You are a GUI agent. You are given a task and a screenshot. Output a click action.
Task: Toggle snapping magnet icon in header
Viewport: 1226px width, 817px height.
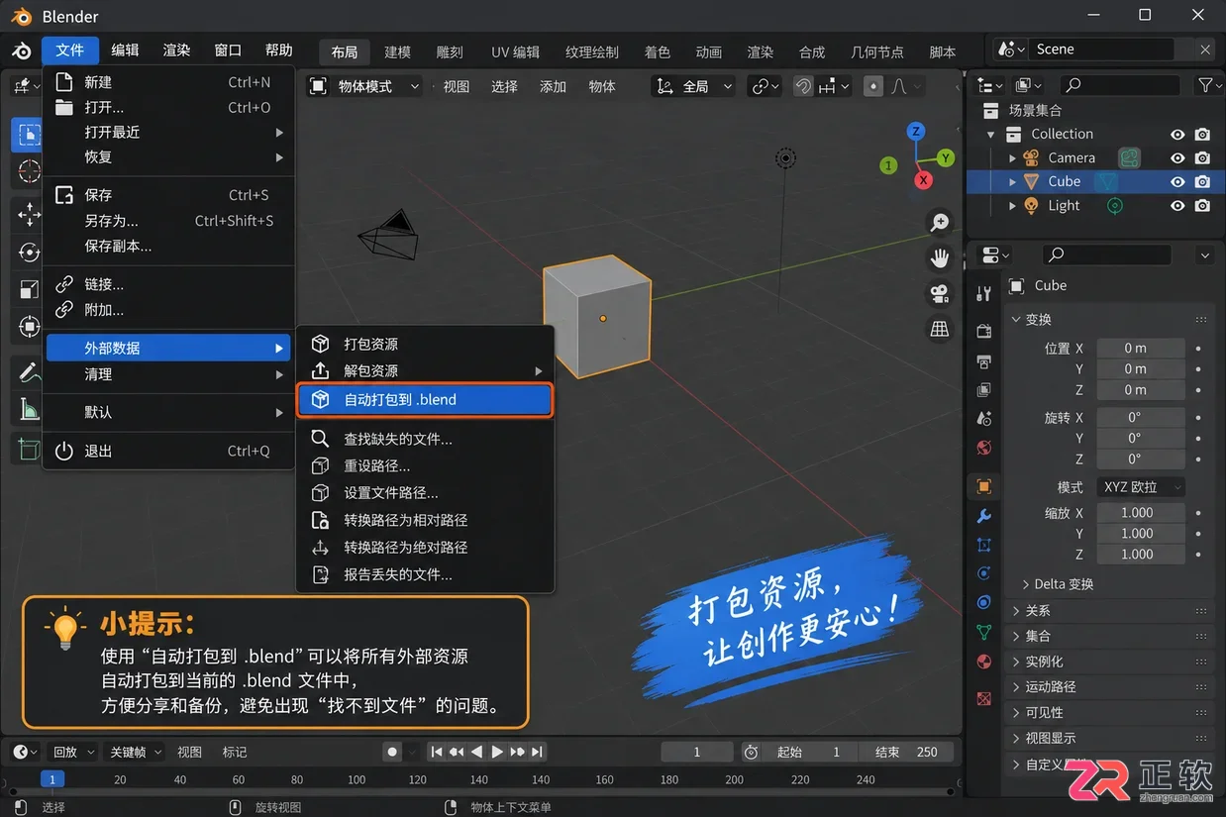(804, 86)
